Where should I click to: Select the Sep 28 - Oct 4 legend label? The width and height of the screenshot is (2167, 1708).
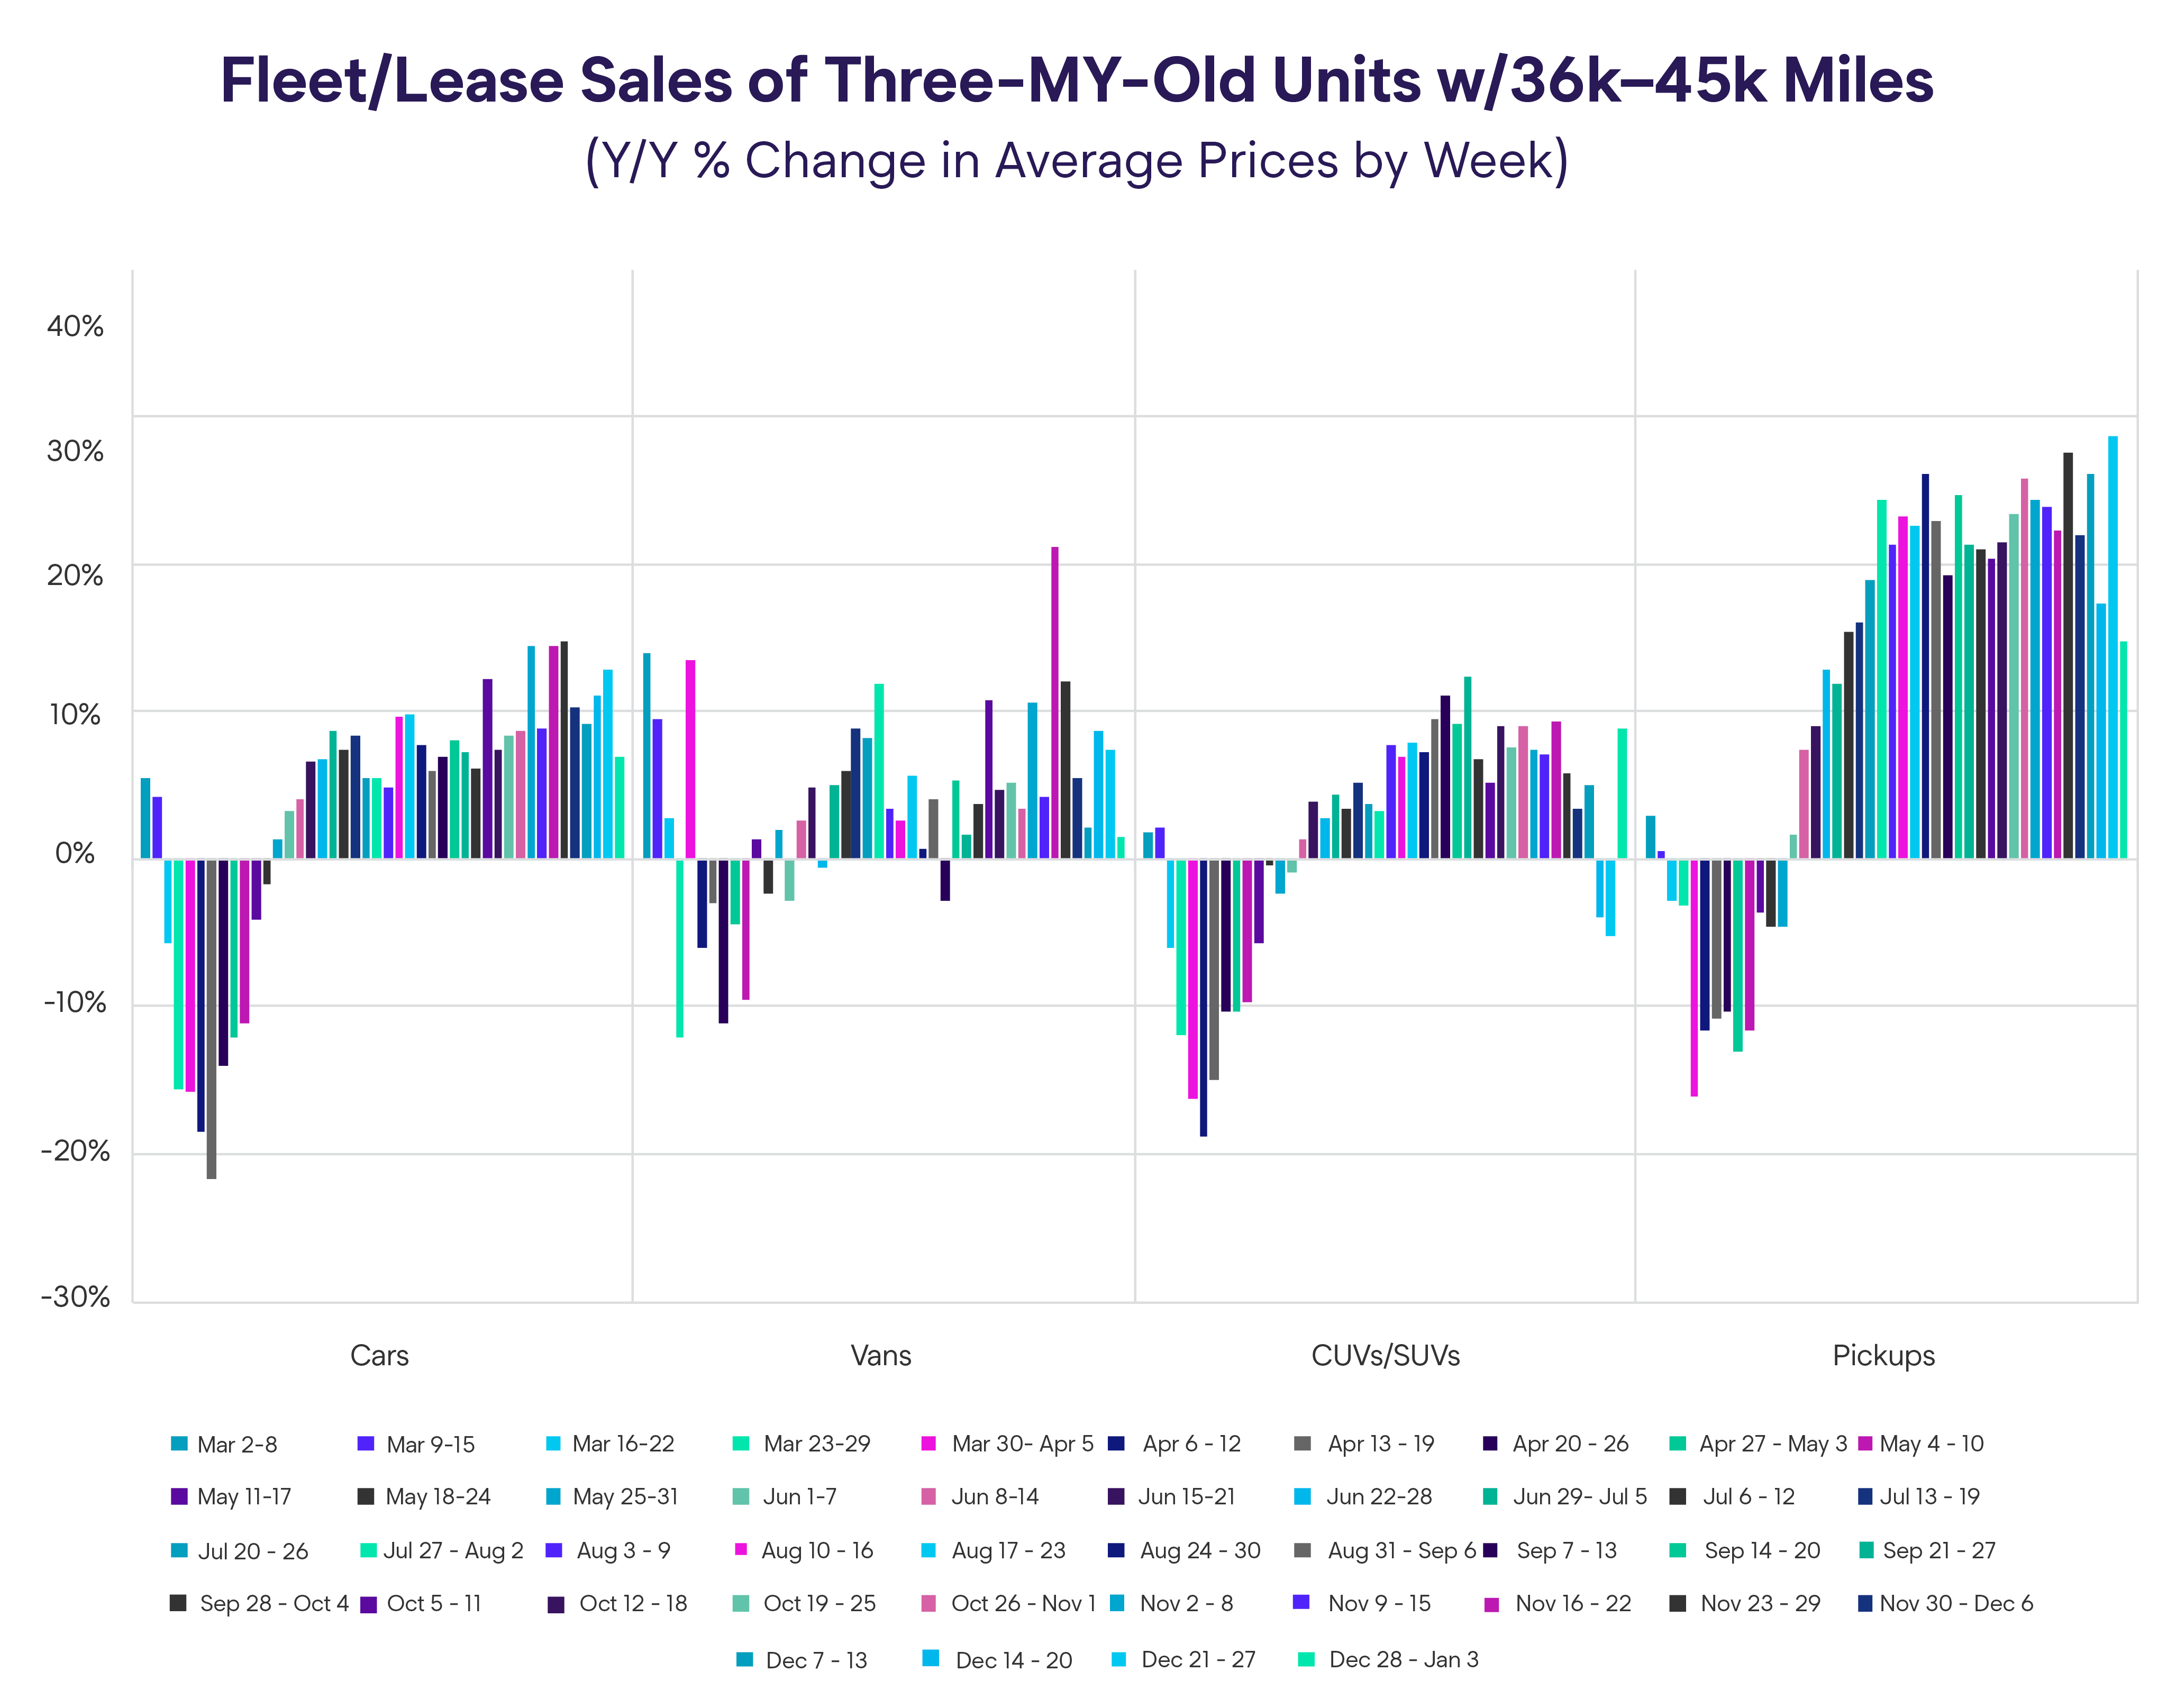click(x=274, y=1604)
